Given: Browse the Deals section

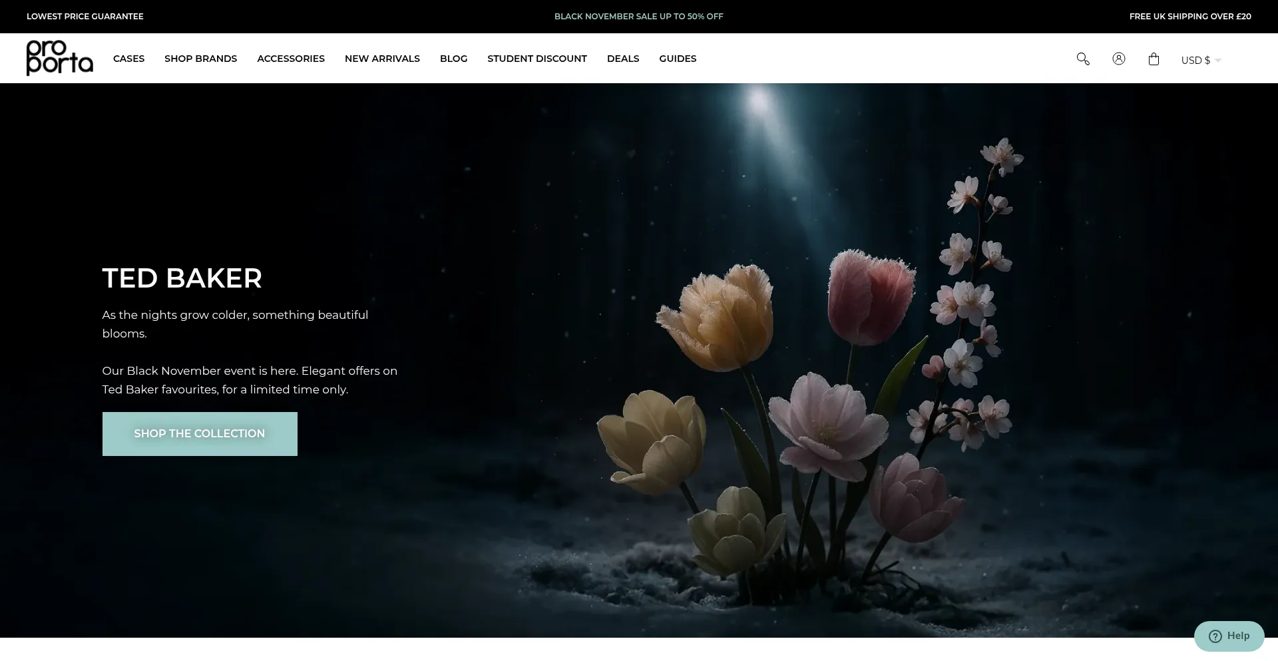Looking at the screenshot, I should pos(622,59).
